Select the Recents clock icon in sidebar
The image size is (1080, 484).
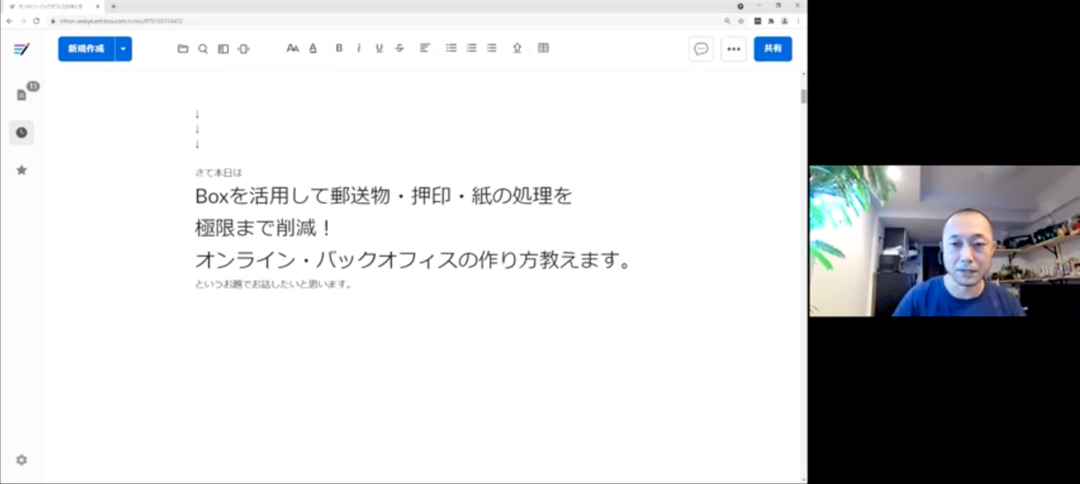(22, 132)
